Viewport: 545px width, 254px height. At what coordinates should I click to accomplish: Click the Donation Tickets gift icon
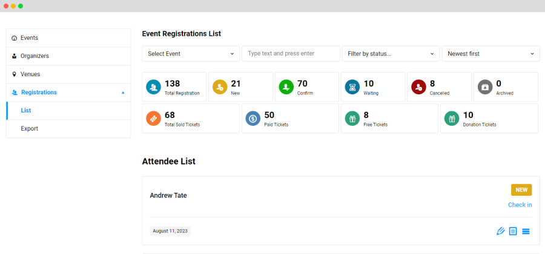452,119
